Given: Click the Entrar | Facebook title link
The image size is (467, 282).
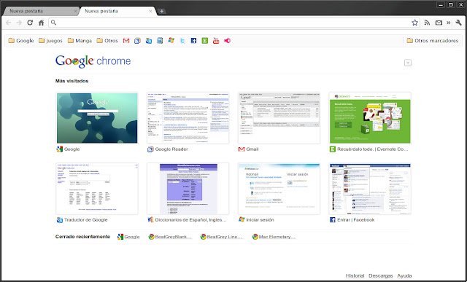Looking at the screenshot, I should 355,220.
